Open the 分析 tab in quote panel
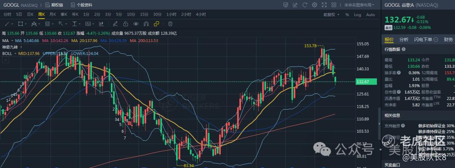The height and width of the screenshot is (168, 455). pyautogui.click(x=403, y=40)
